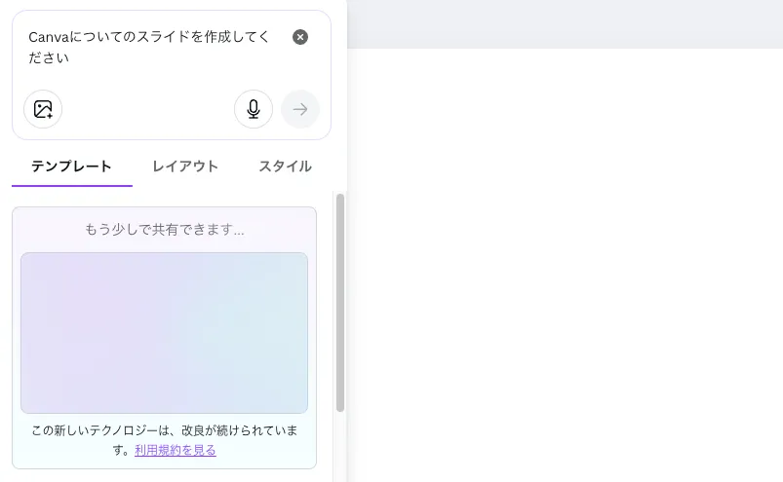Image resolution: width=783 pixels, height=482 pixels.
Task: Switch to the レイアウト tab
Action: pos(185,167)
